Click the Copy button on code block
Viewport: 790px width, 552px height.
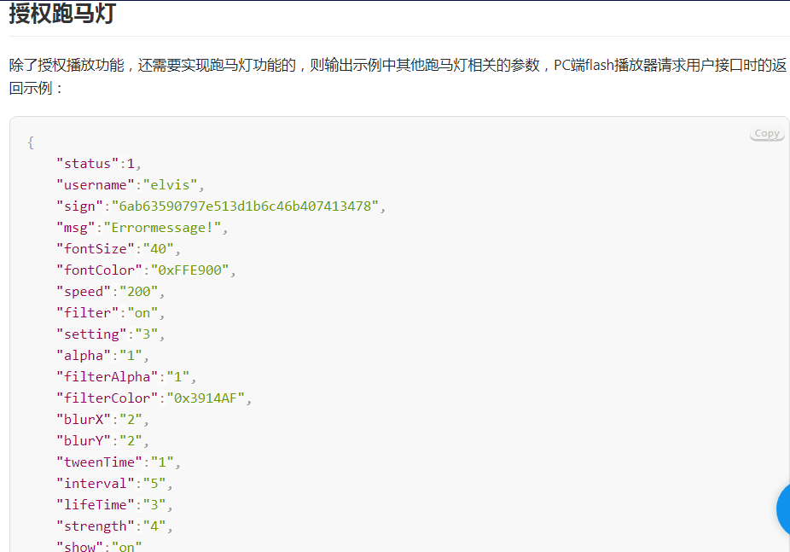pos(767,133)
